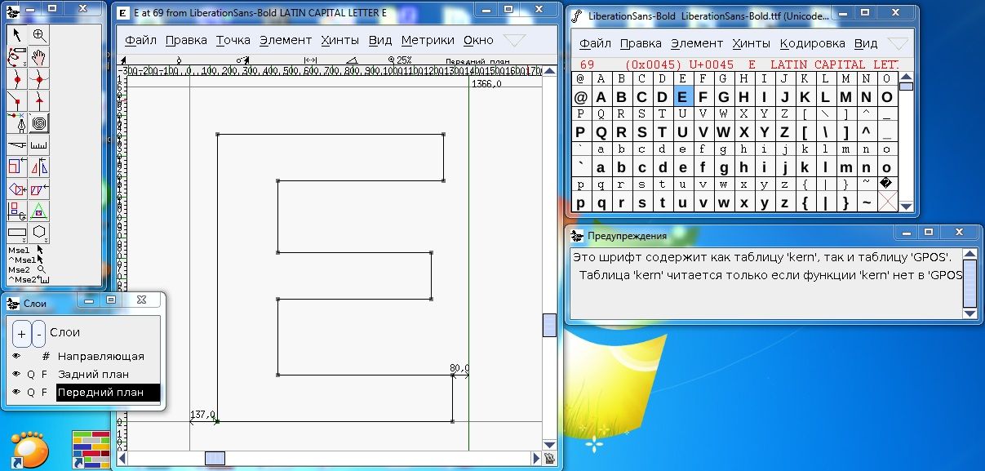Open Вид menu in font view window
Screen dimensions: 985x471
(x=866, y=43)
